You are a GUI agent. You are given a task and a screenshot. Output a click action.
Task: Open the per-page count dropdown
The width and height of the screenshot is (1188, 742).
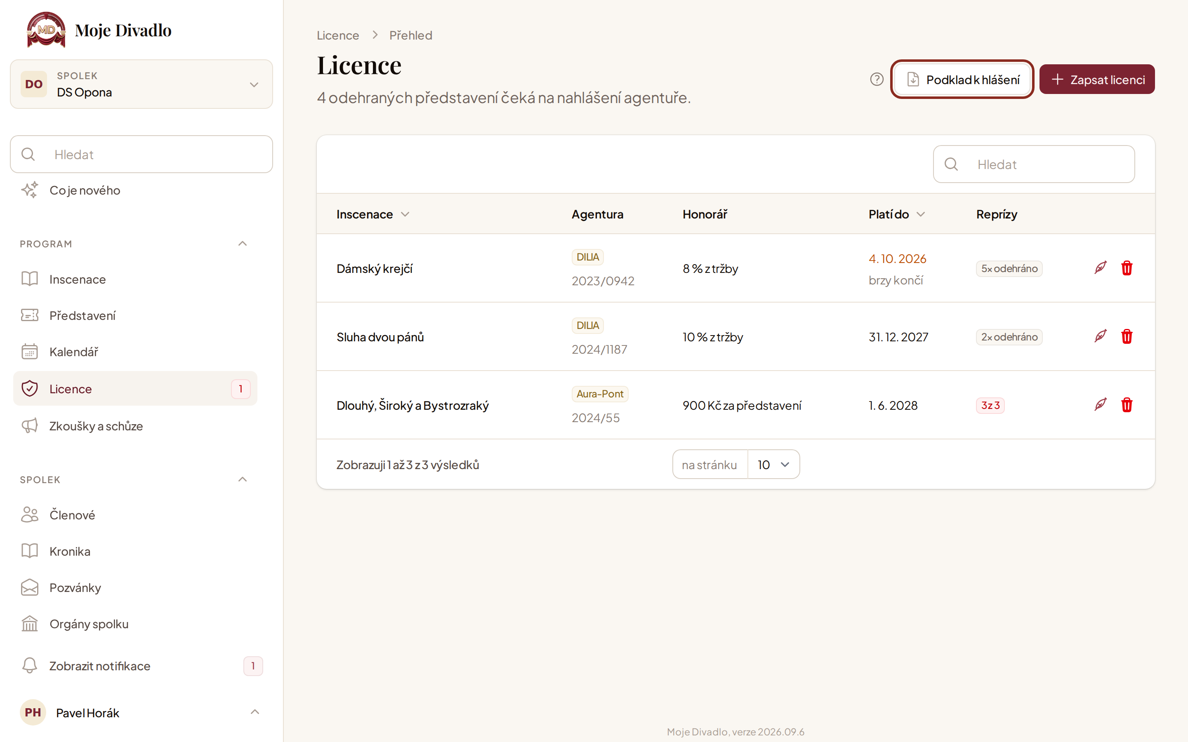pyautogui.click(x=773, y=464)
